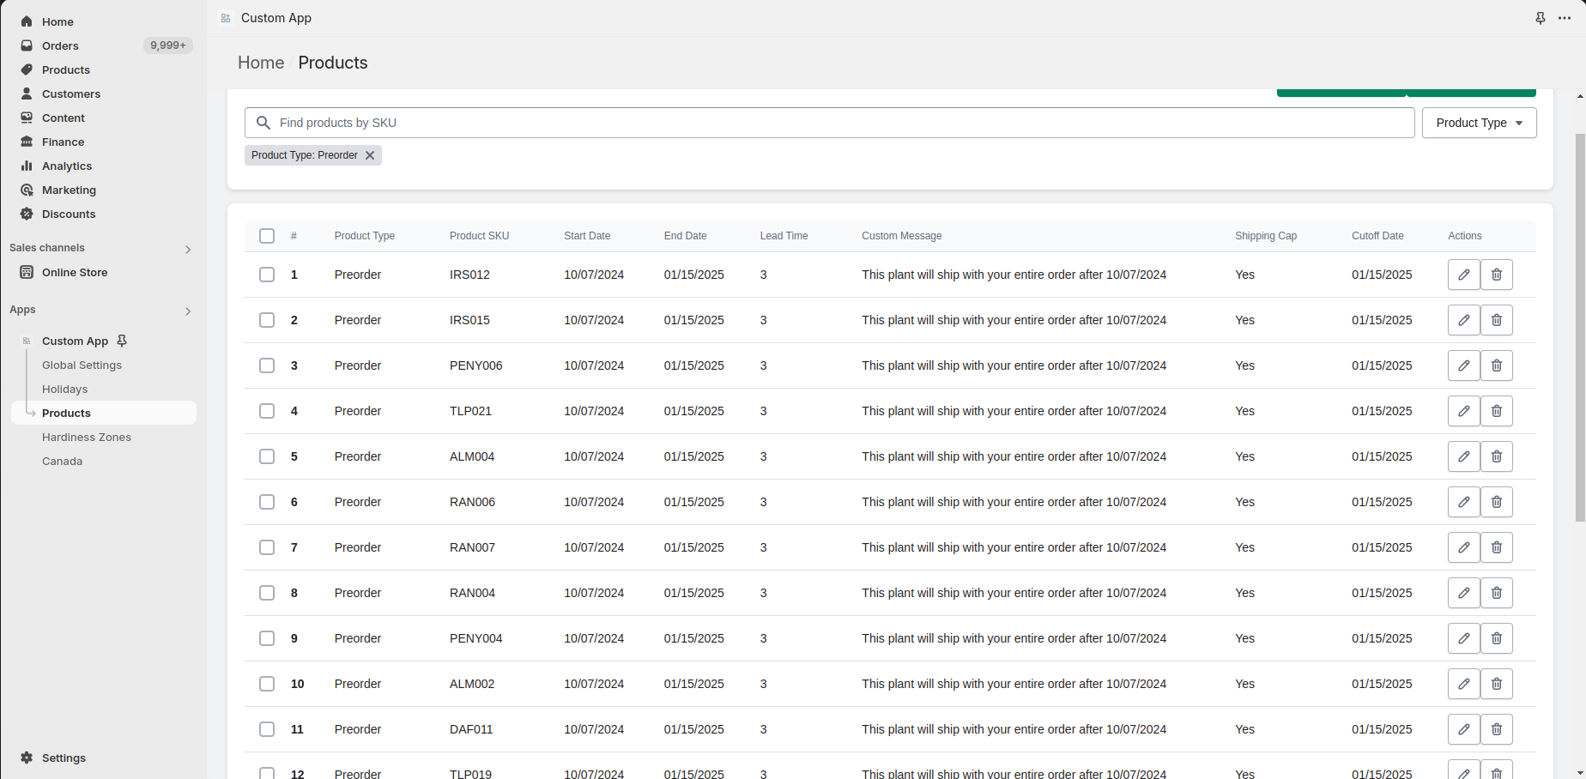Open the Product Type filter dropdown
1586x779 pixels.
pyautogui.click(x=1479, y=123)
